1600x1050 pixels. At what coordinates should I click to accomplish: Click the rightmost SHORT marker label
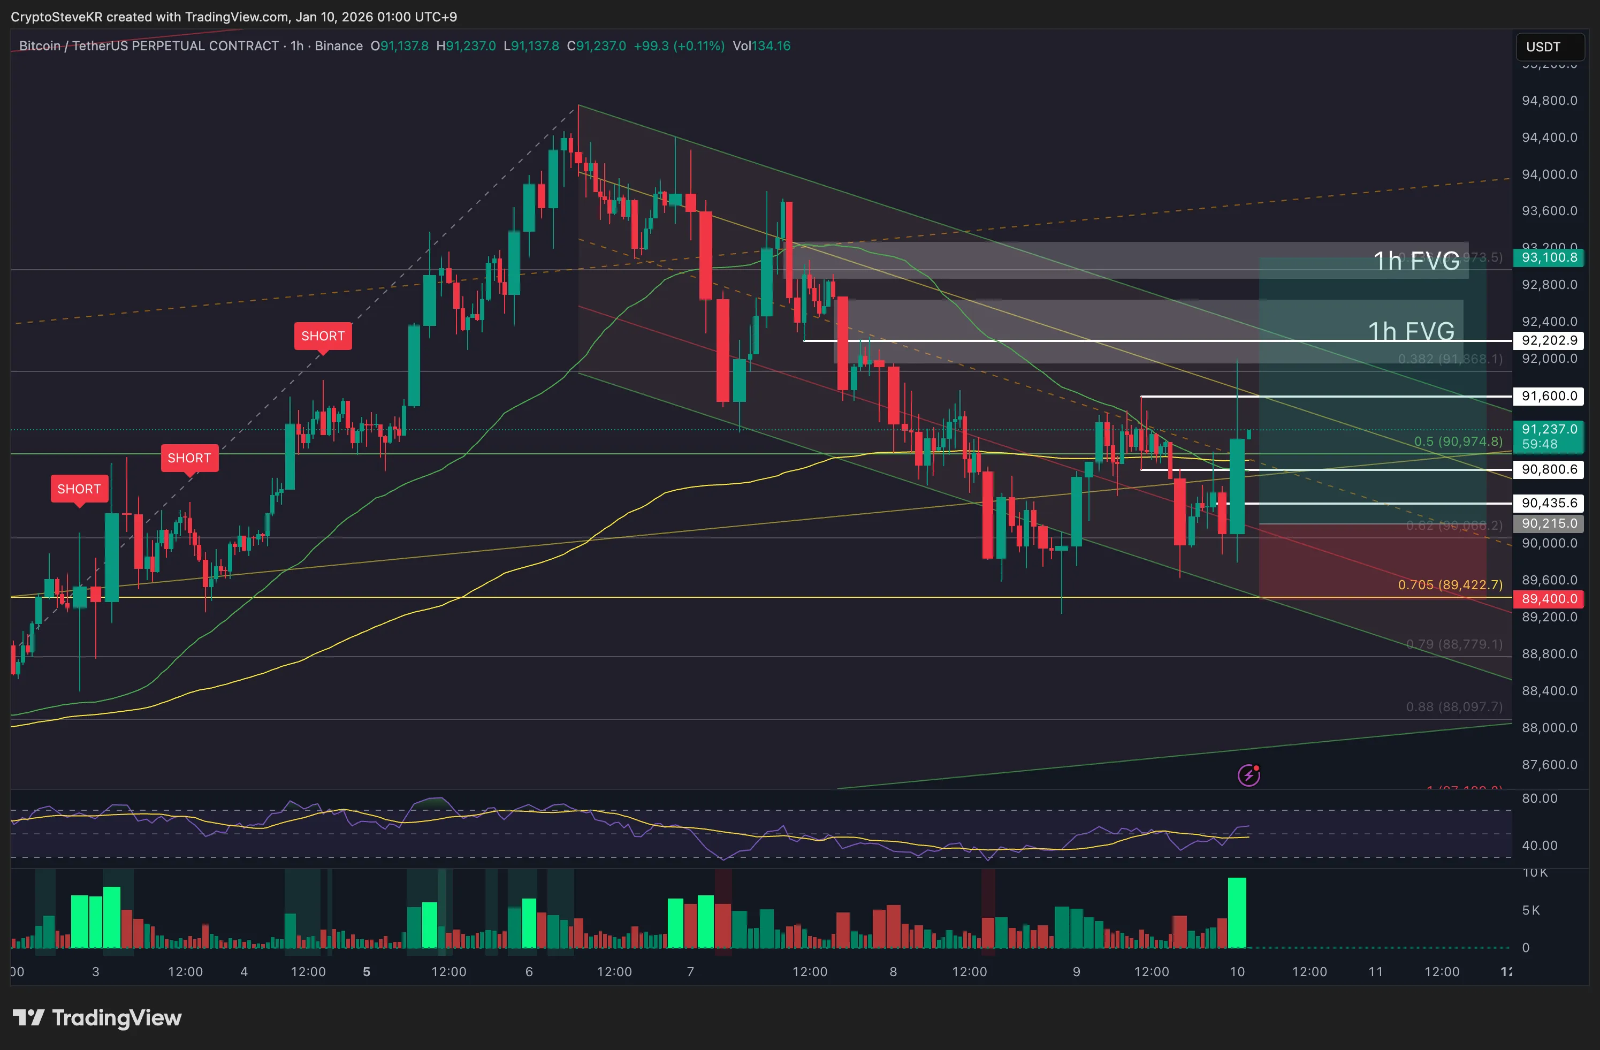coord(323,336)
